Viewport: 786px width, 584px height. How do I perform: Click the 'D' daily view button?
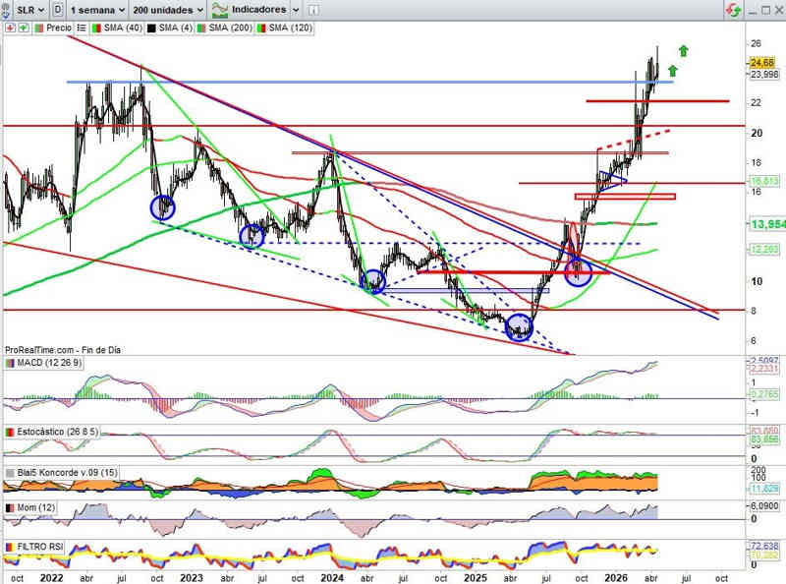[x=59, y=9]
